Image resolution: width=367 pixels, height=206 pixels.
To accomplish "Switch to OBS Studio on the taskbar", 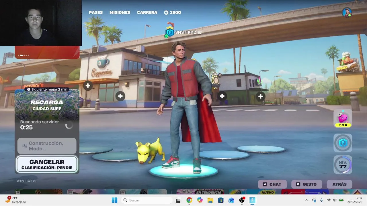I will pos(242,200).
